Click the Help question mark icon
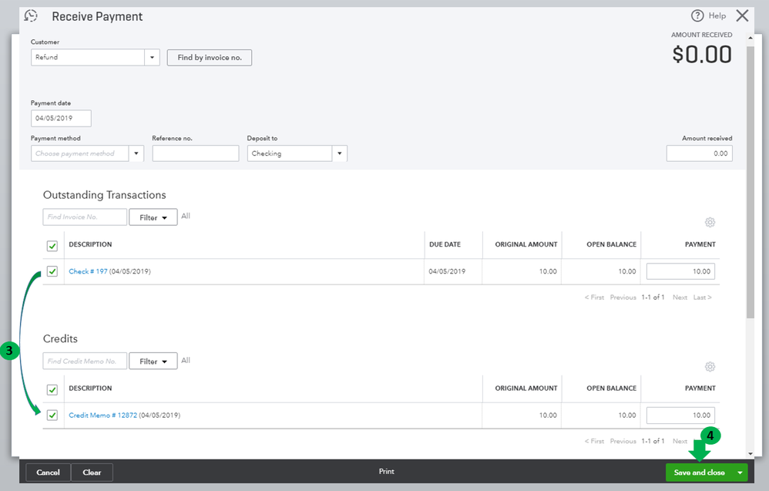Image resolution: width=769 pixels, height=491 pixels. [x=697, y=15]
